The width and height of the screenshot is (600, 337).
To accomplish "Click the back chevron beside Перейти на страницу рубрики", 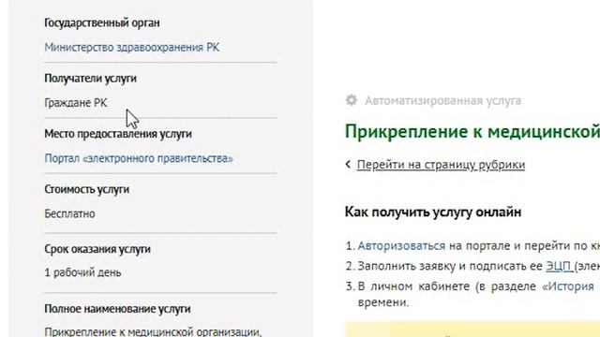I will coord(348,165).
